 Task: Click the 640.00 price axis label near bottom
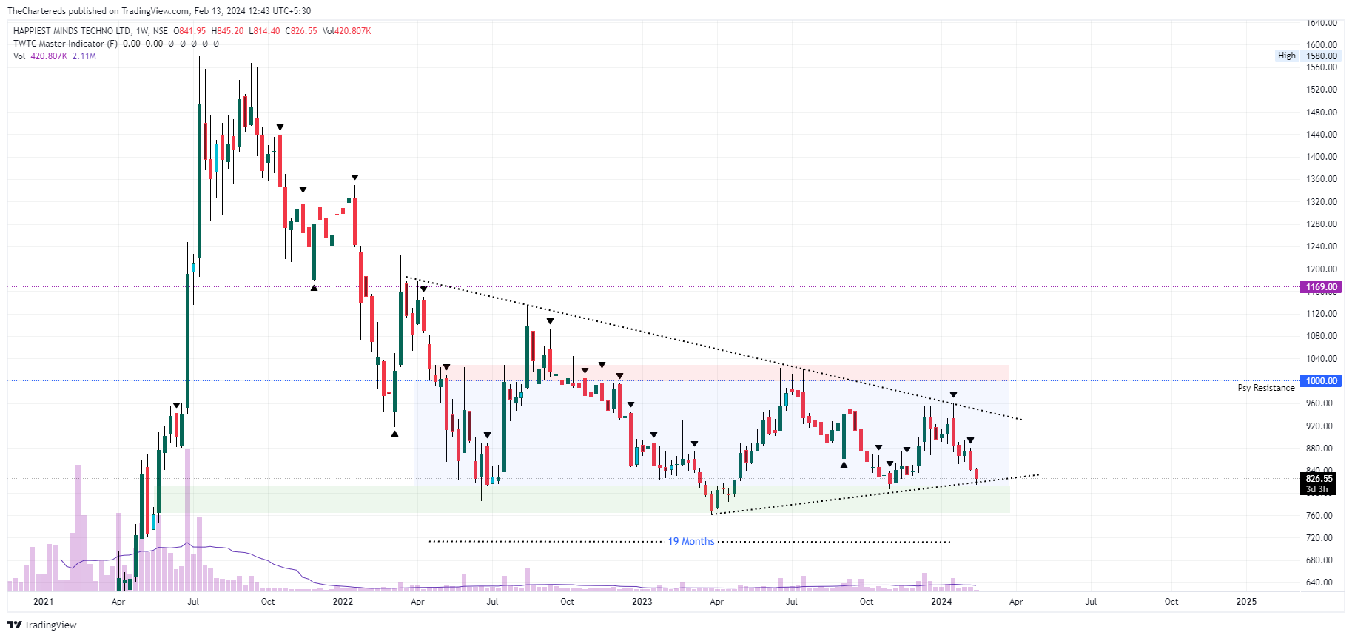point(1319,582)
